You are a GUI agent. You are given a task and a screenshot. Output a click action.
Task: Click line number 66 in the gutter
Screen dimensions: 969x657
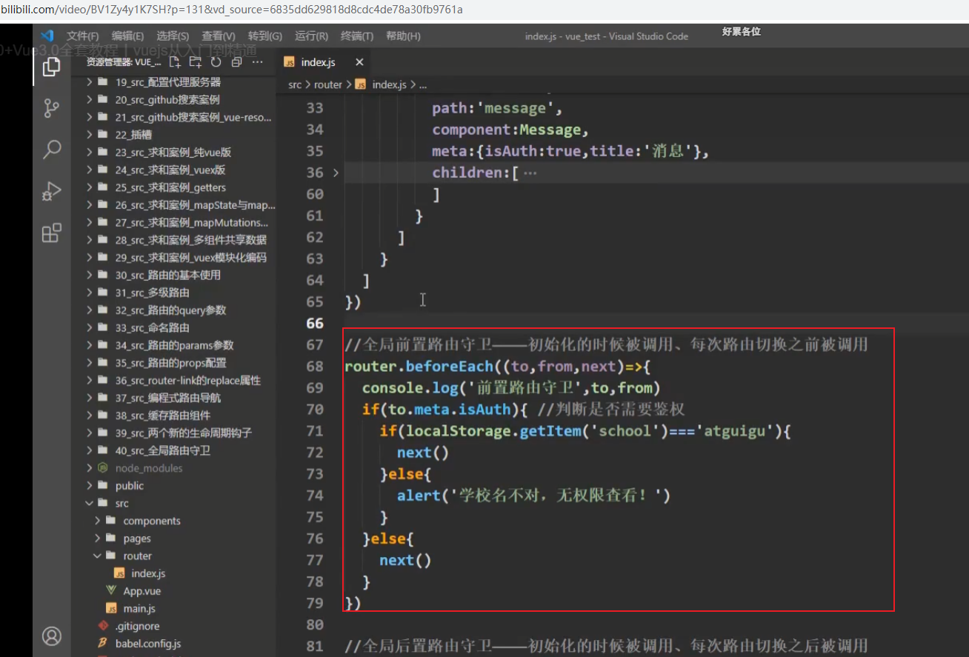315,323
